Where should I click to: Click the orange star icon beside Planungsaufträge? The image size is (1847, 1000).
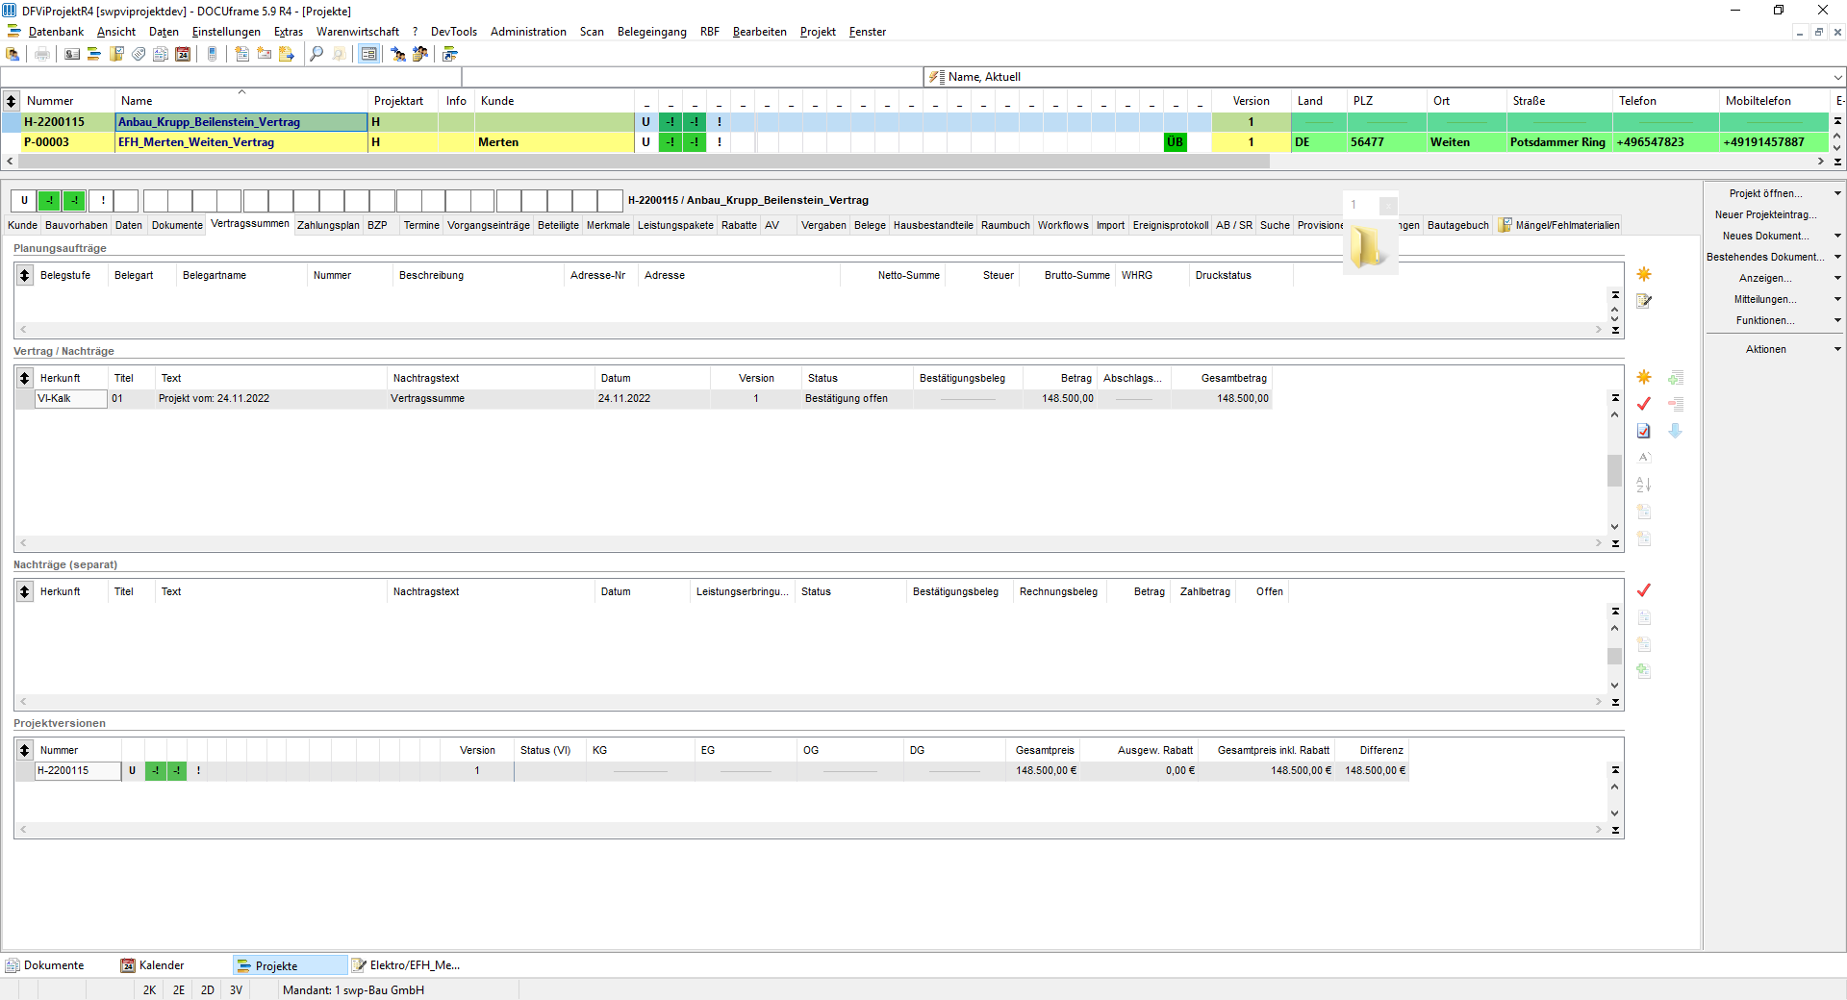pyautogui.click(x=1644, y=274)
